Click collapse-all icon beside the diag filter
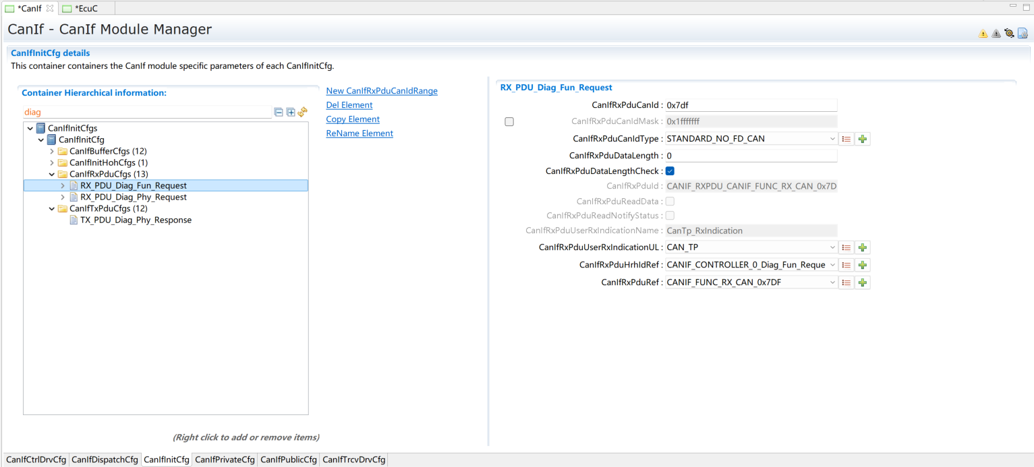This screenshot has height=467, width=1034. pos(279,113)
